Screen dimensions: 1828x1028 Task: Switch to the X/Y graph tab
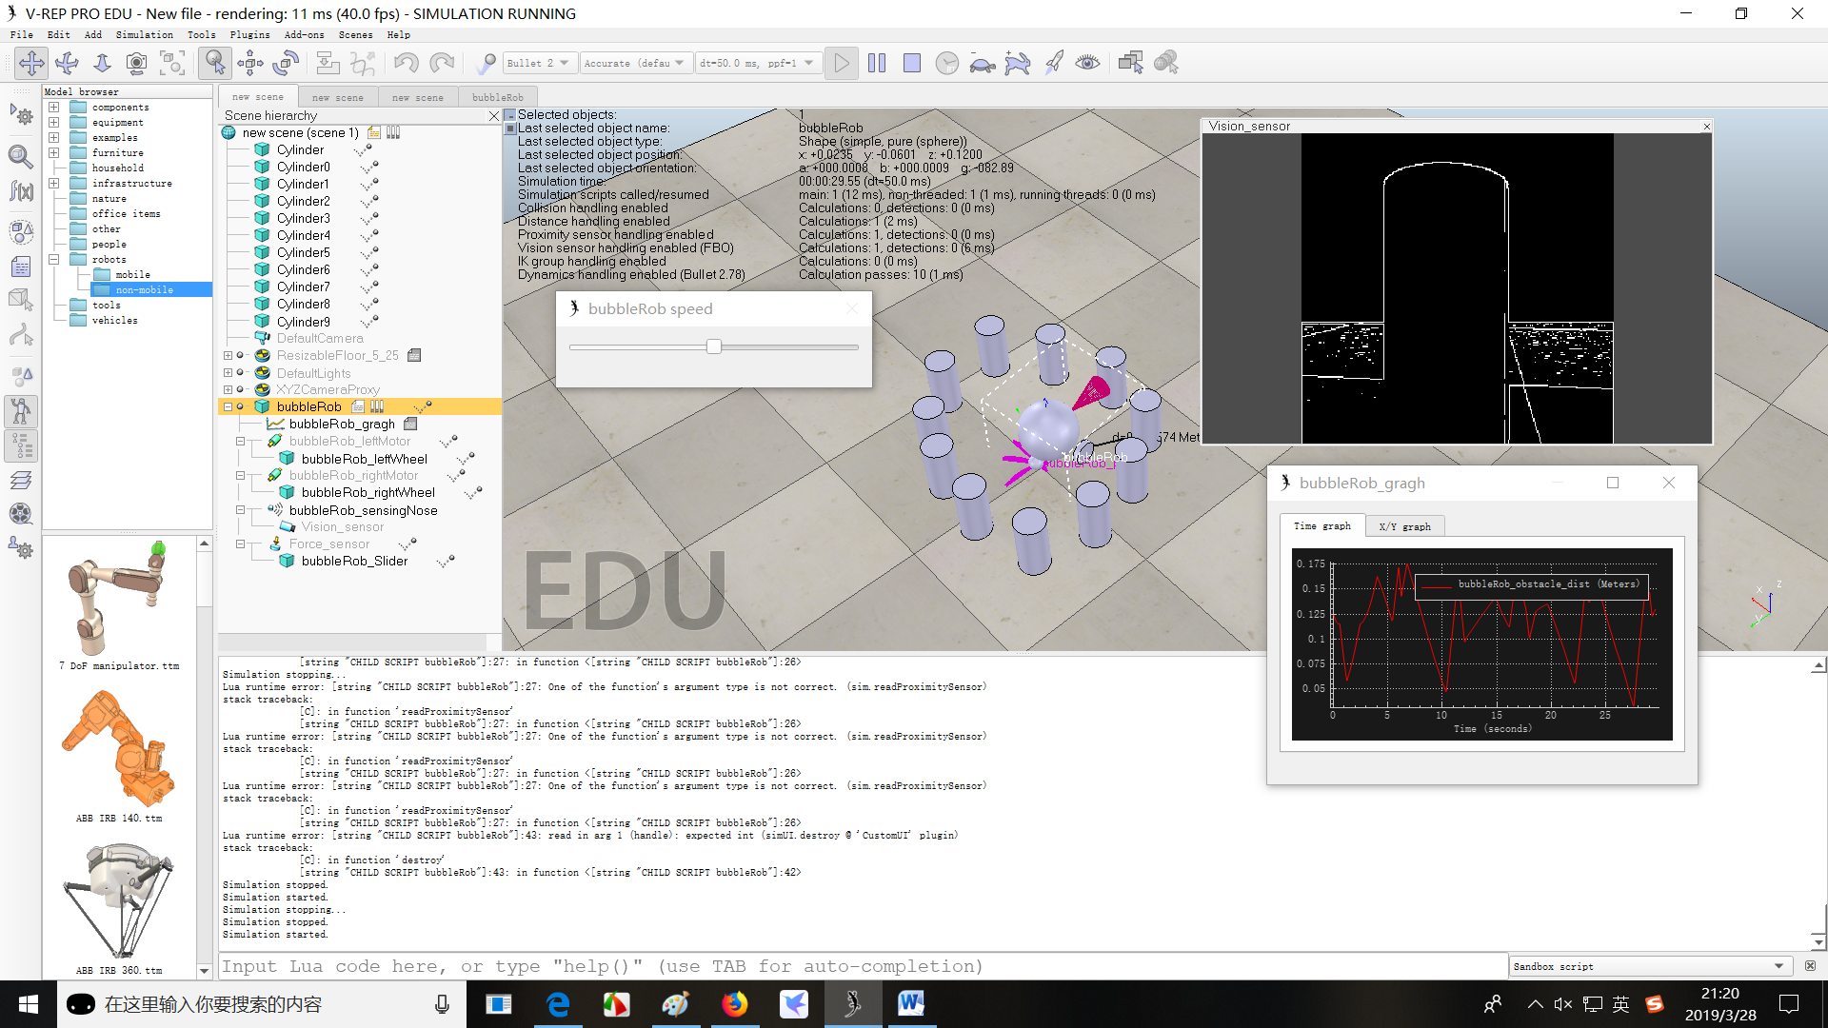pyautogui.click(x=1404, y=526)
